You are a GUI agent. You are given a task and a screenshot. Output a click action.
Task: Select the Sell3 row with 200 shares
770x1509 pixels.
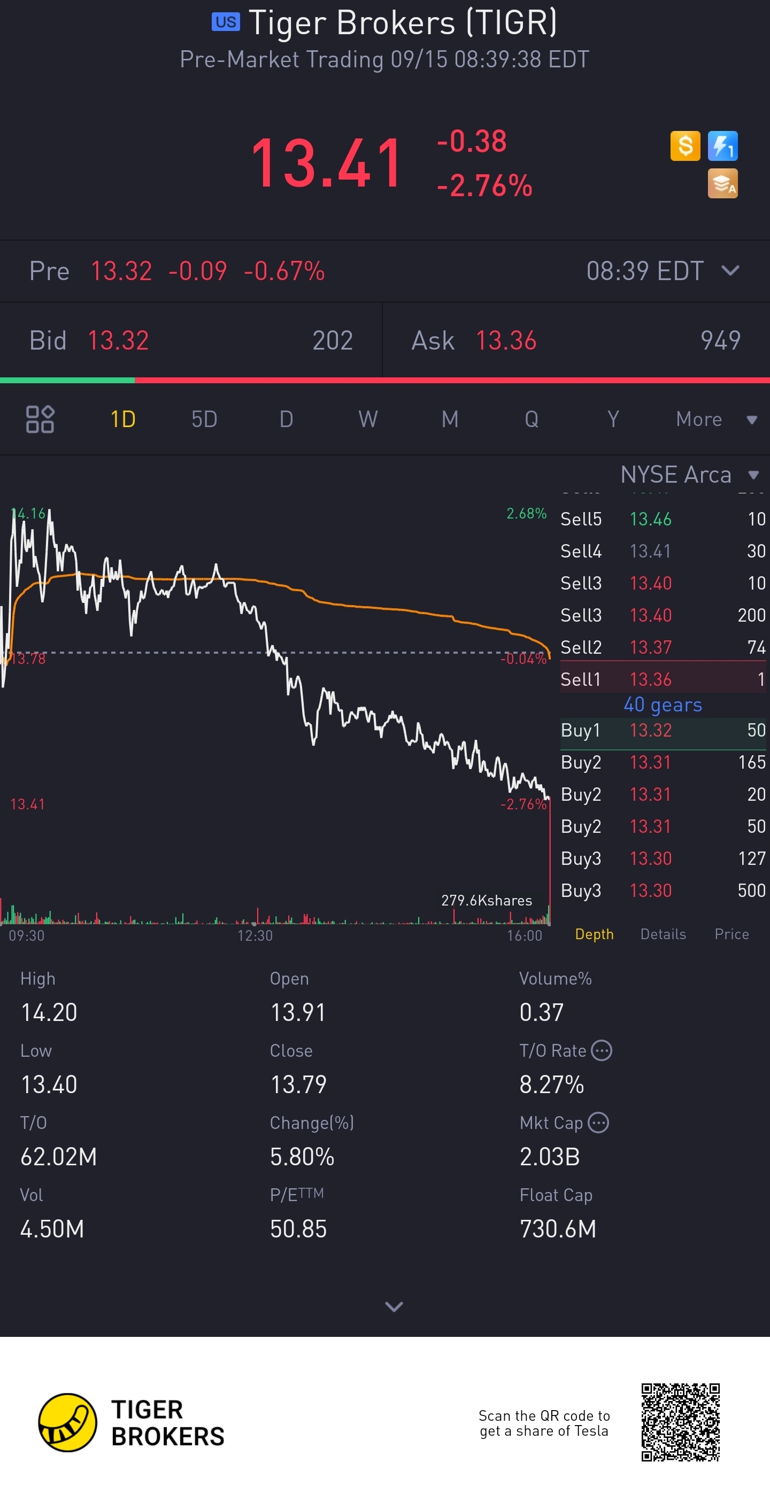click(x=663, y=615)
